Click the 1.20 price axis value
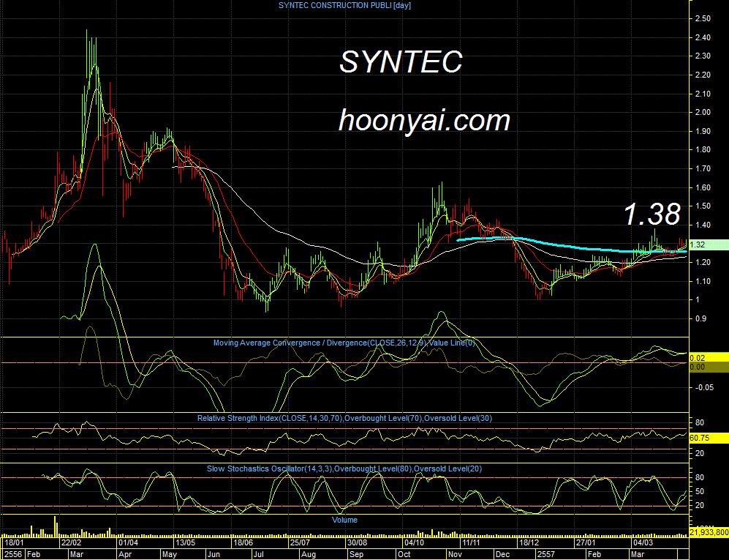729x560 pixels. tap(703, 263)
